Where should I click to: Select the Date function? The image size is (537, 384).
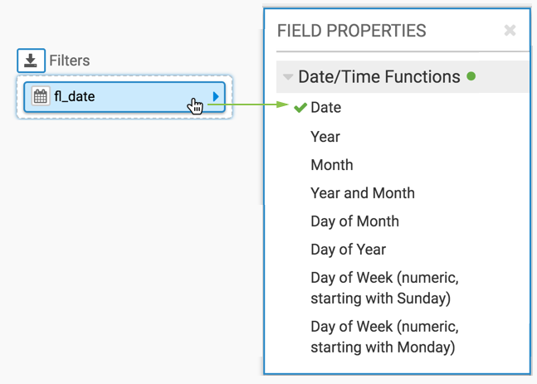[325, 108]
